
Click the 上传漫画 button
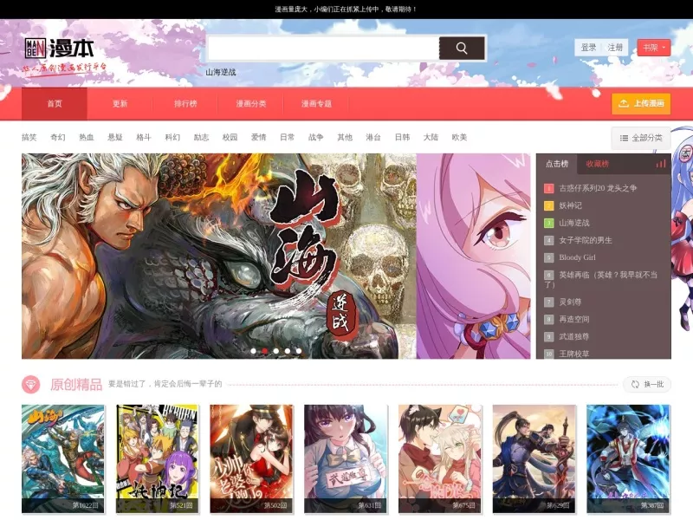point(641,103)
